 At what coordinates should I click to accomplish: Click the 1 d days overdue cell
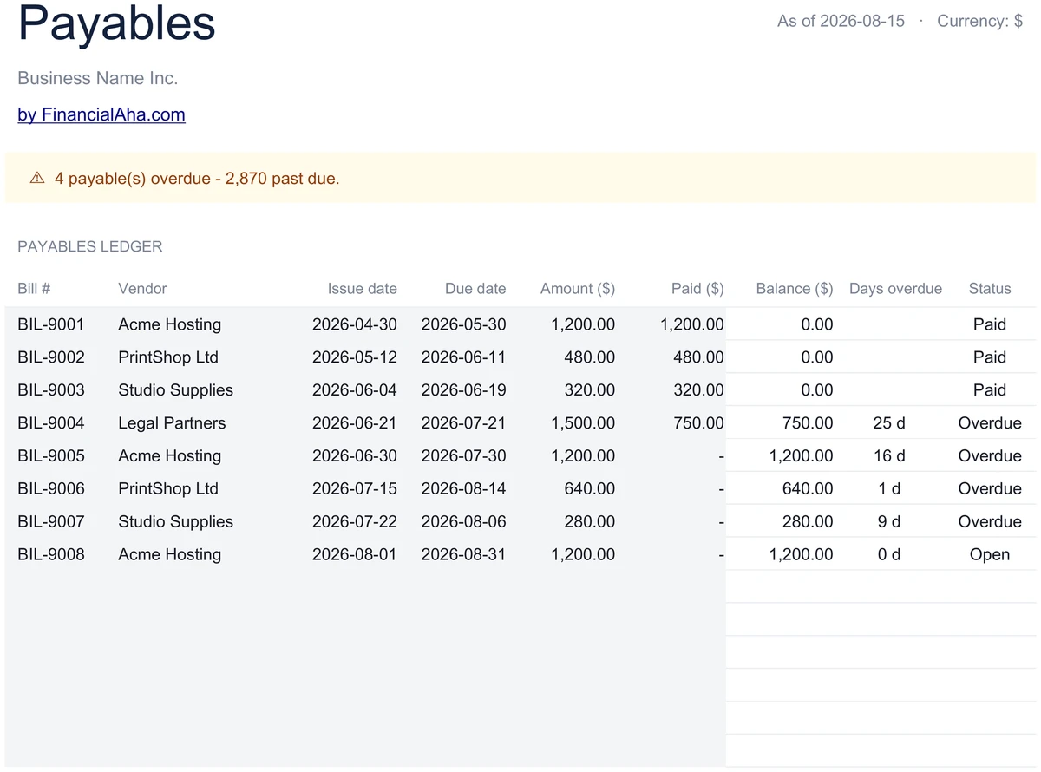point(889,489)
